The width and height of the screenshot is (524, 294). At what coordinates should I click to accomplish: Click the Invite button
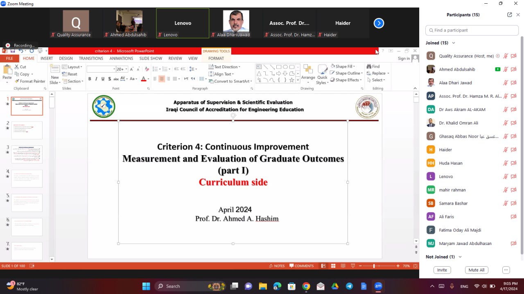(442, 270)
